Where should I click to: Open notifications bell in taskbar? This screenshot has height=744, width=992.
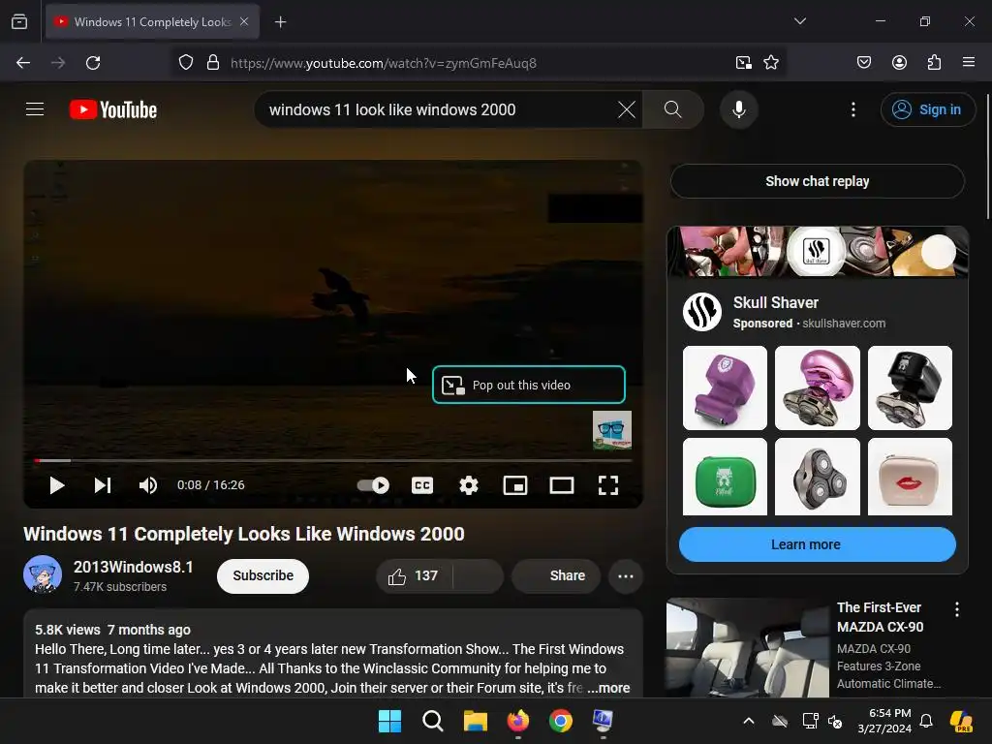point(926,721)
